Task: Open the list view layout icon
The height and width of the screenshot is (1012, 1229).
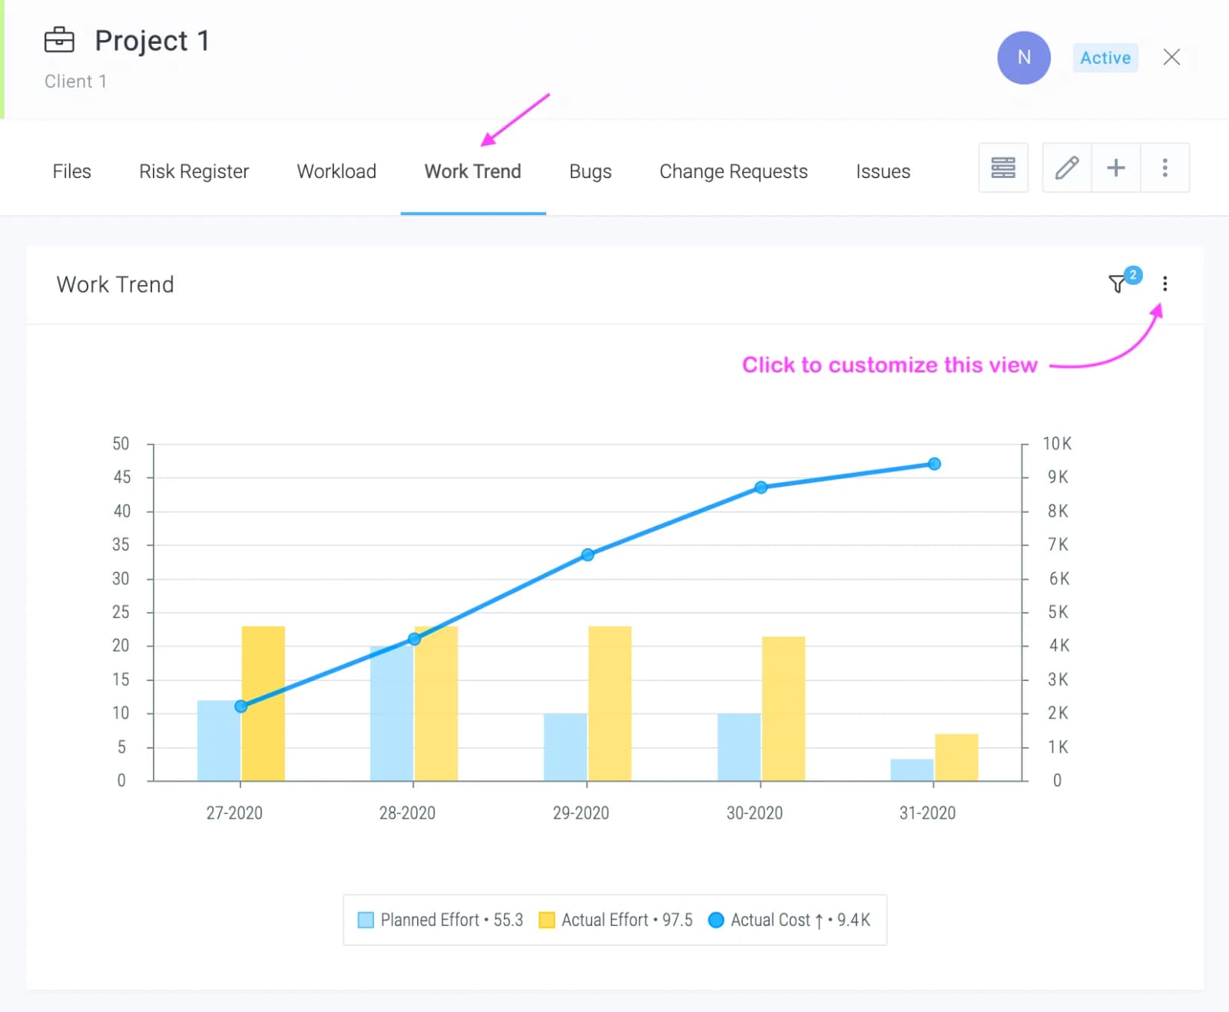Action: 1003,167
